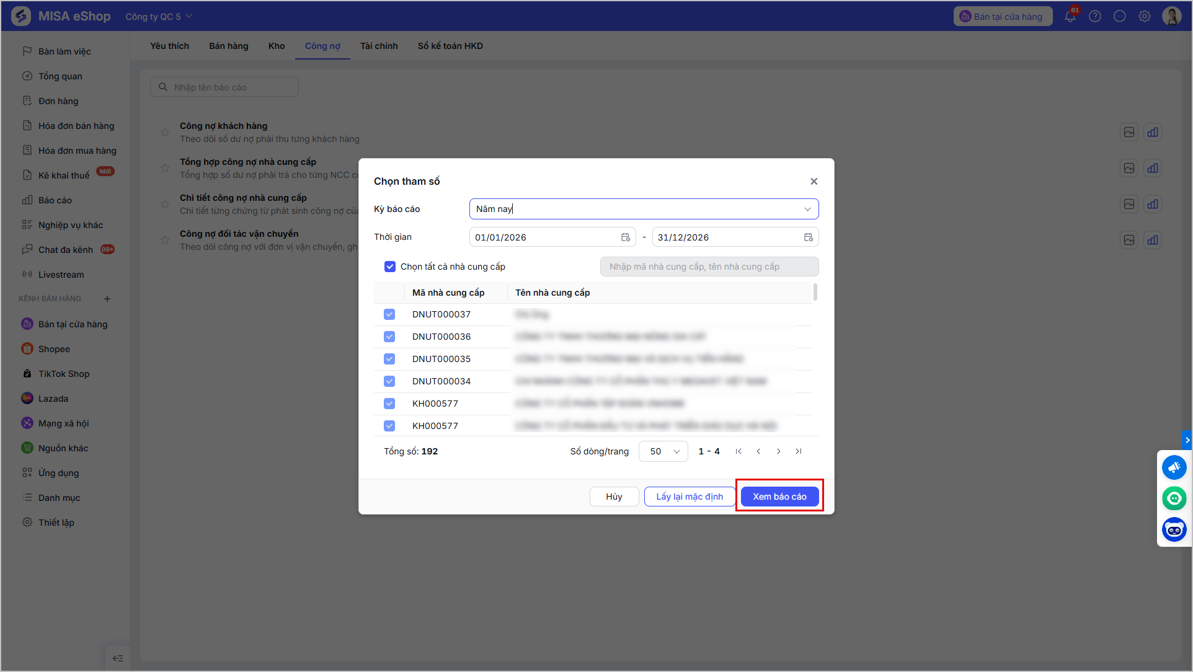Click the megaphone announcement floating icon
Screen dimensions: 1193x672
1174,467
